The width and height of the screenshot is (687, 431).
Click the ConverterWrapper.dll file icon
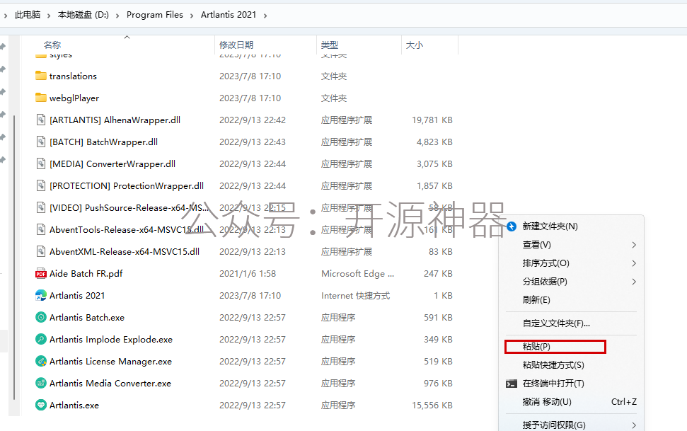[41, 163]
